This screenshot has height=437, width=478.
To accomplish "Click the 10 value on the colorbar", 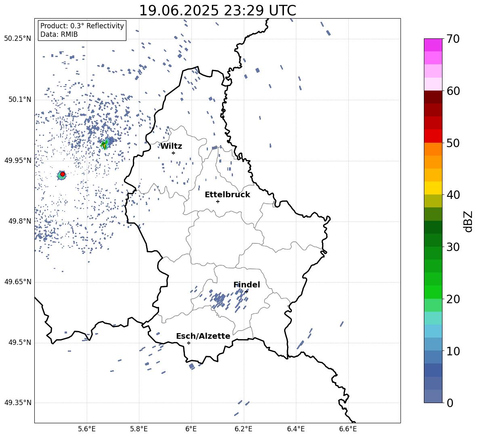I will tap(453, 351).
